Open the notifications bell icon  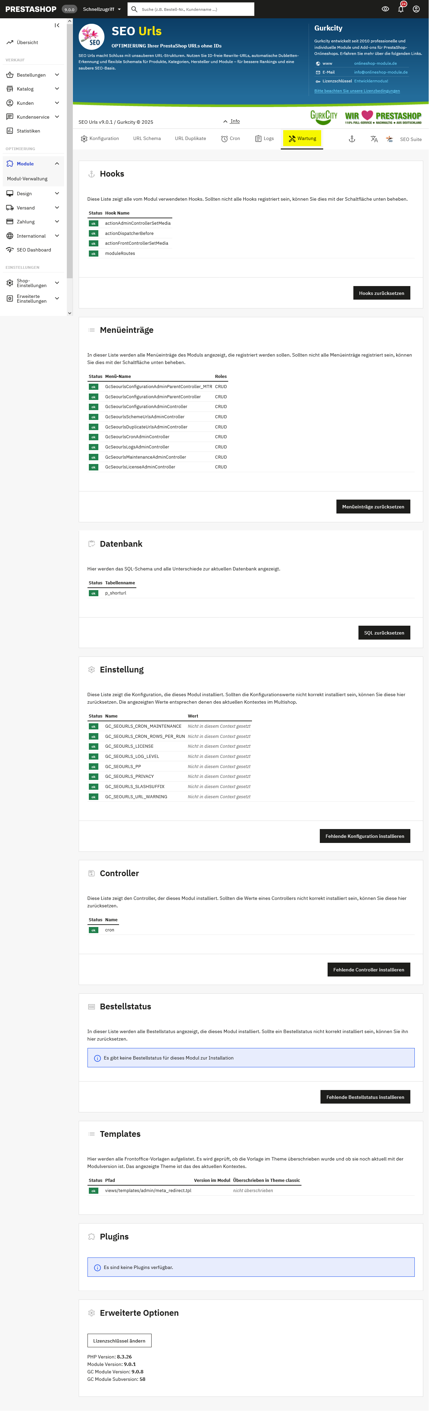401,9
